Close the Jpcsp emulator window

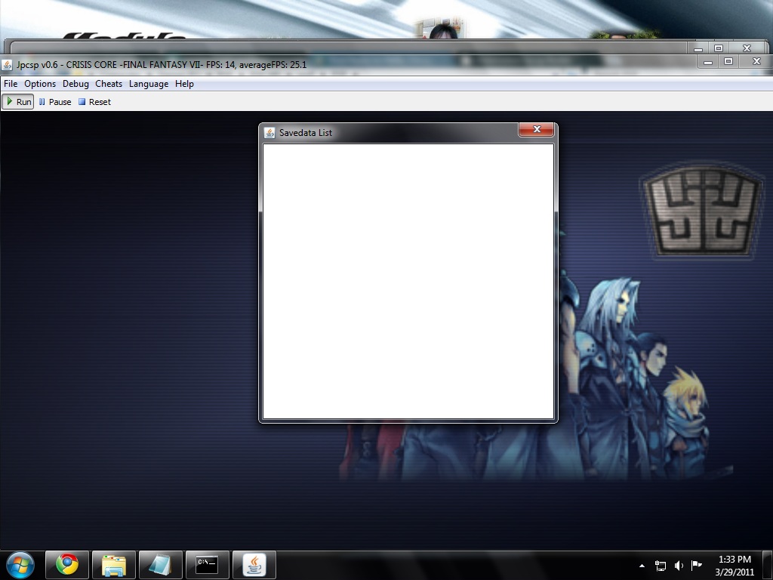pos(756,62)
